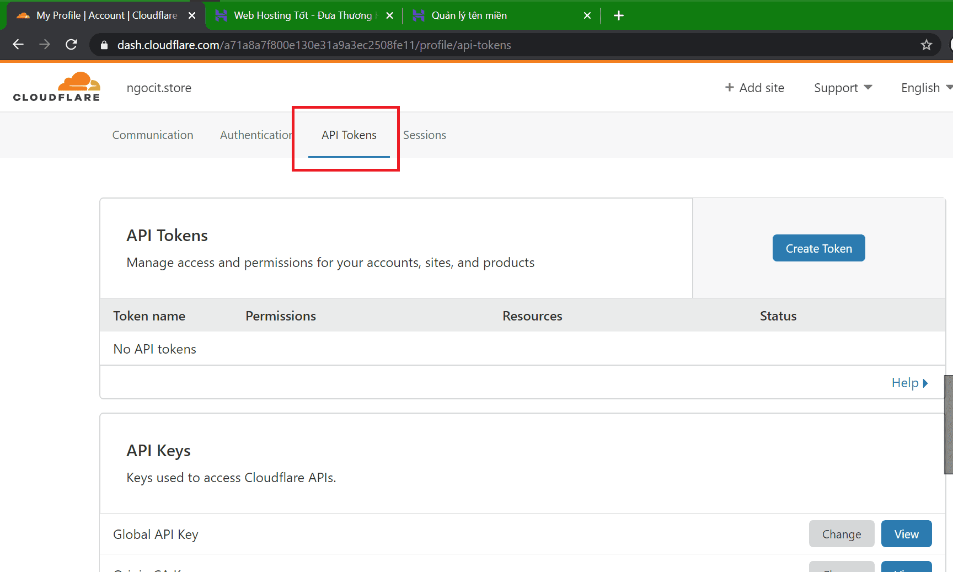Expand the Support dropdown menu
This screenshot has height=572, width=953.
(843, 88)
